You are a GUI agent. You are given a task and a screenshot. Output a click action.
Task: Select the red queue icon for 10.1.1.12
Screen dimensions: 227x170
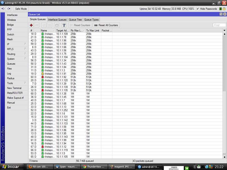pyautogui.click(x=42, y=147)
